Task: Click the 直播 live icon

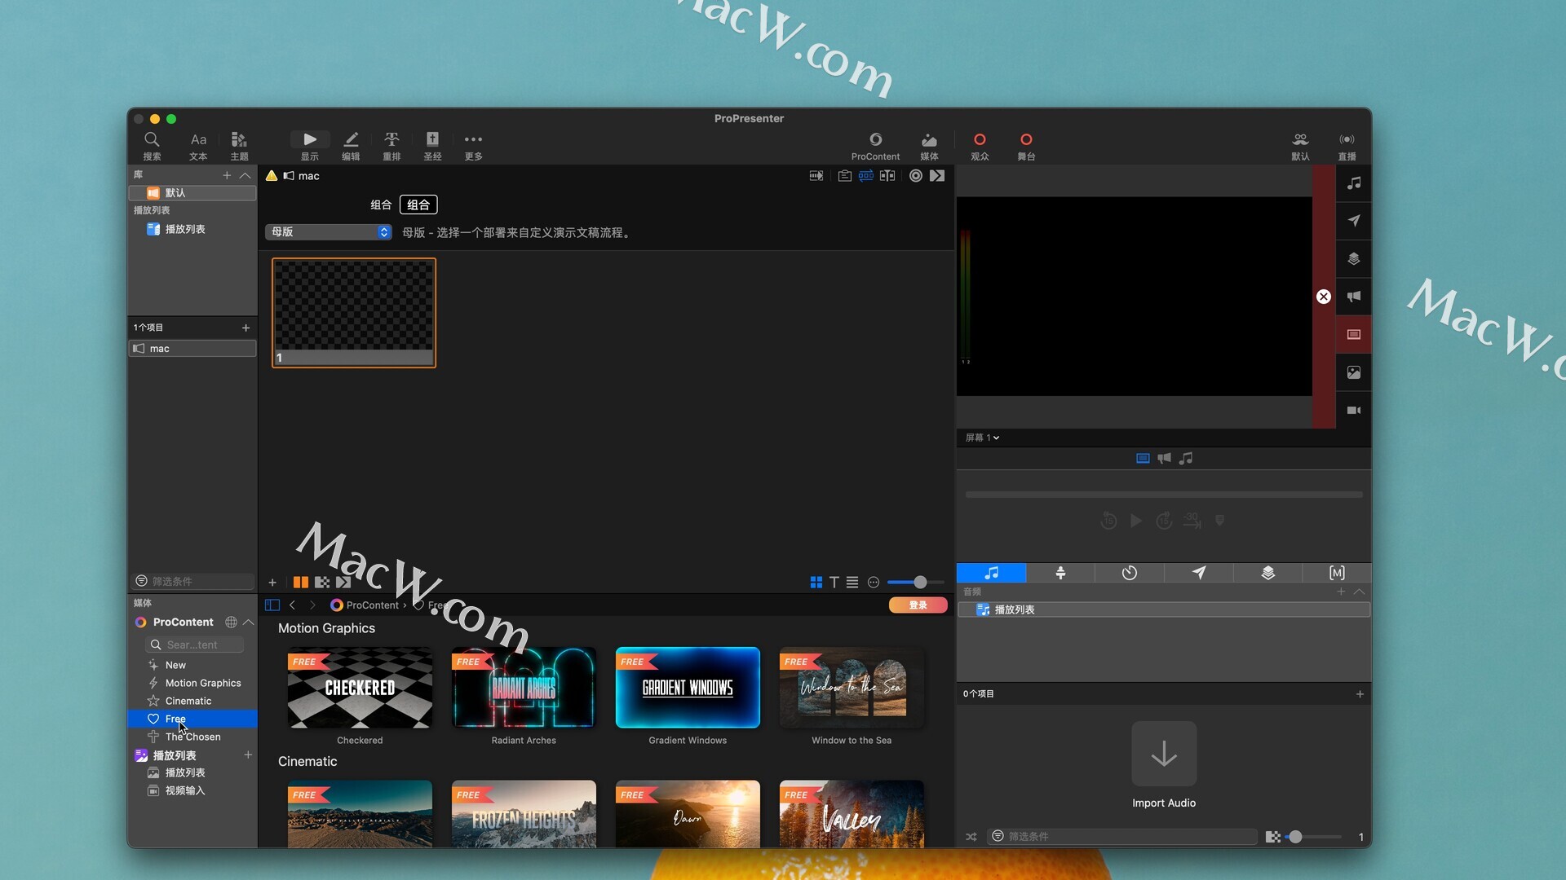Action: click(1347, 146)
